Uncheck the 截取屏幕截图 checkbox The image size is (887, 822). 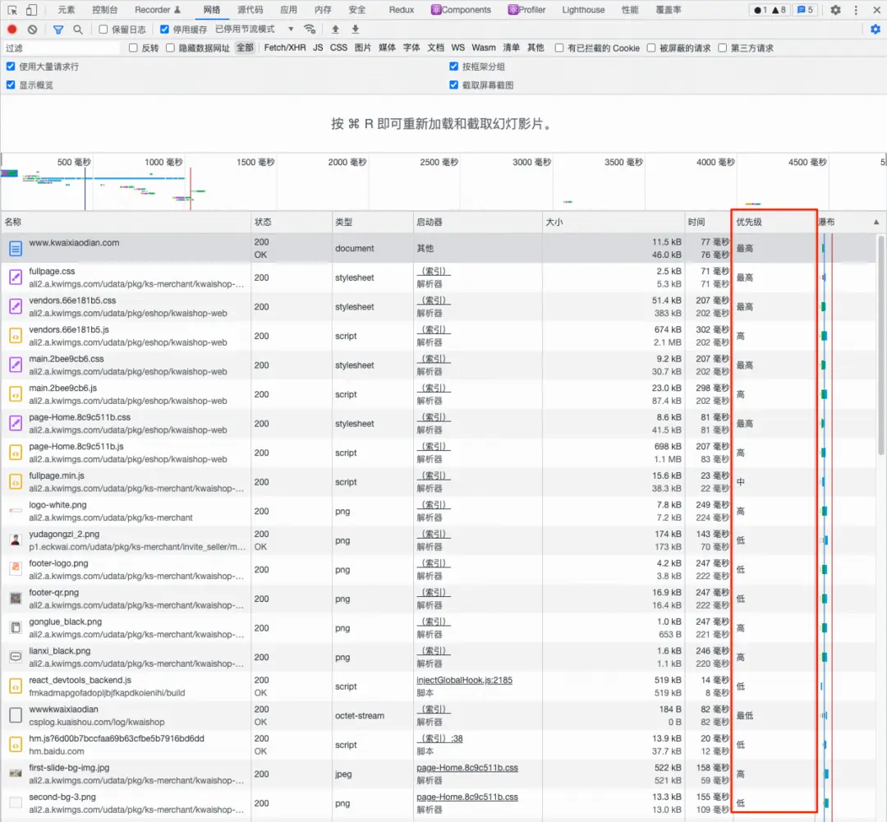(453, 85)
